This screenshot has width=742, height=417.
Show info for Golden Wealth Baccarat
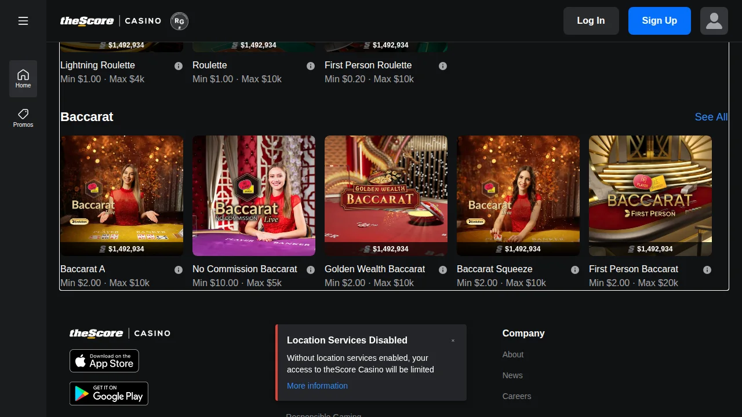(443, 270)
